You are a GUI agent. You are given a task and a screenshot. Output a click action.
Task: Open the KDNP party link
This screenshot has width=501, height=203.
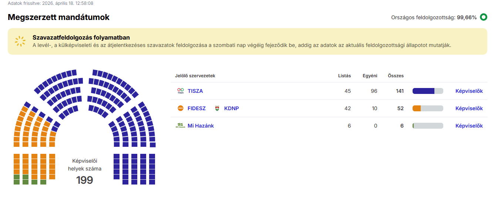coord(231,108)
